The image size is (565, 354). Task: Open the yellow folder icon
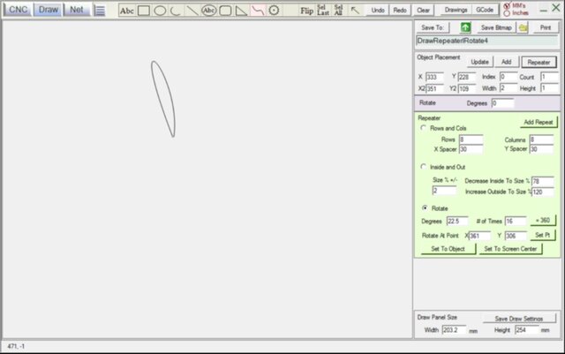[x=524, y=27]
